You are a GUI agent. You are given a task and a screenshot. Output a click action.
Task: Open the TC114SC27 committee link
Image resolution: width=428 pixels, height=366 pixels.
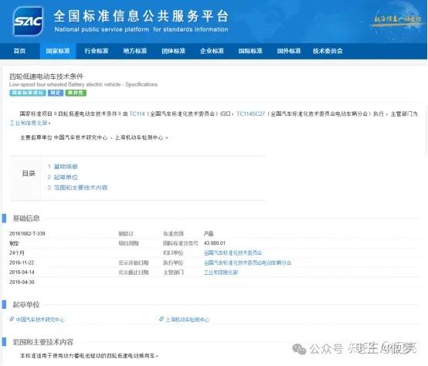pyautogui.click(x=250, y=114)
